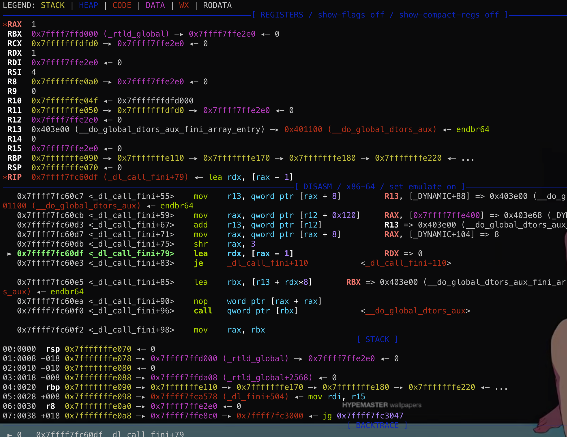Click the CODE legend label
567x437 pixels.
pyautogui.click(x=122, y=5)
